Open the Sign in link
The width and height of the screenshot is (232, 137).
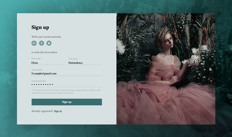tap(58, 111)
